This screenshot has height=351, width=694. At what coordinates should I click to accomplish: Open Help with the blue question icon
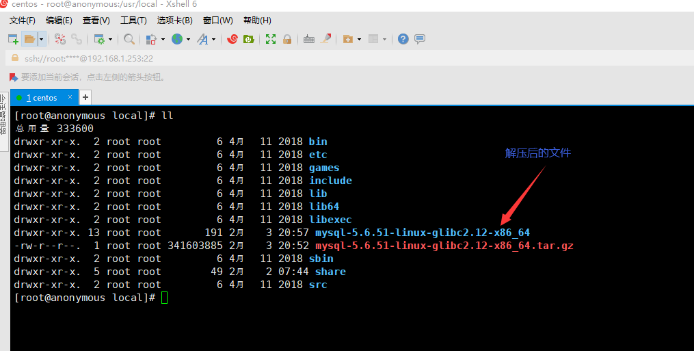click(x=403, y=39)
